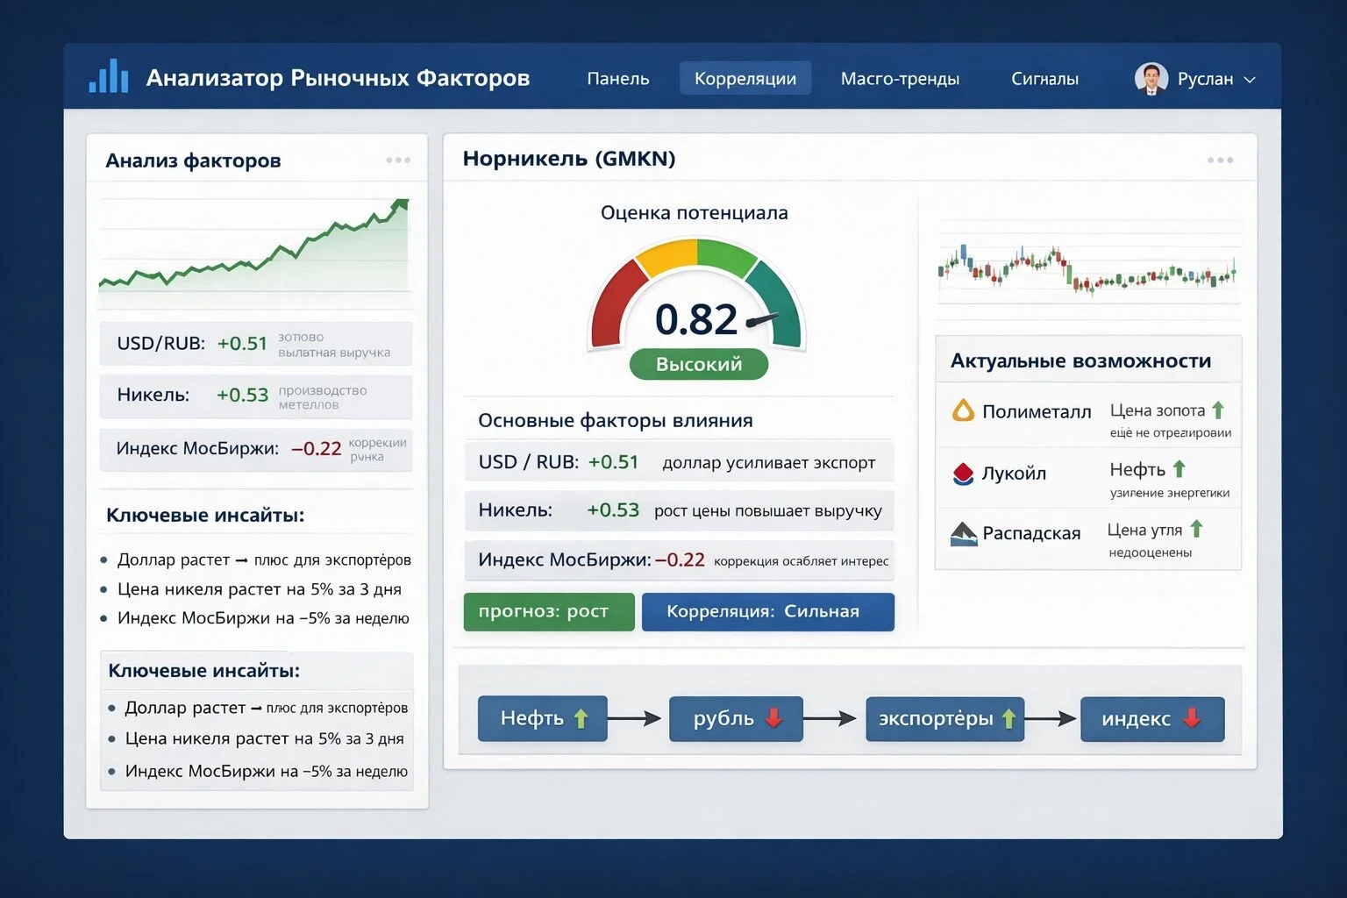Click the Цена угля label
The height and width of the screenshot is (898, 1347).
(x=1144, y=530)
